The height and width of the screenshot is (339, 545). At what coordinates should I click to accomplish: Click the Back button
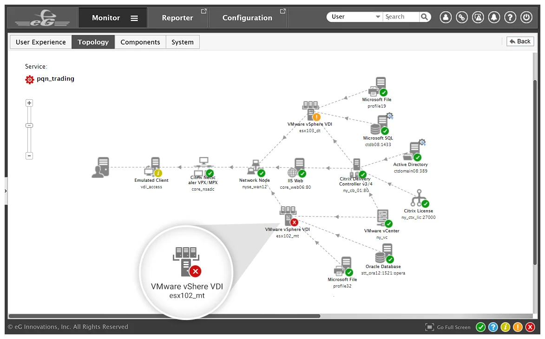tap(520, 41)
